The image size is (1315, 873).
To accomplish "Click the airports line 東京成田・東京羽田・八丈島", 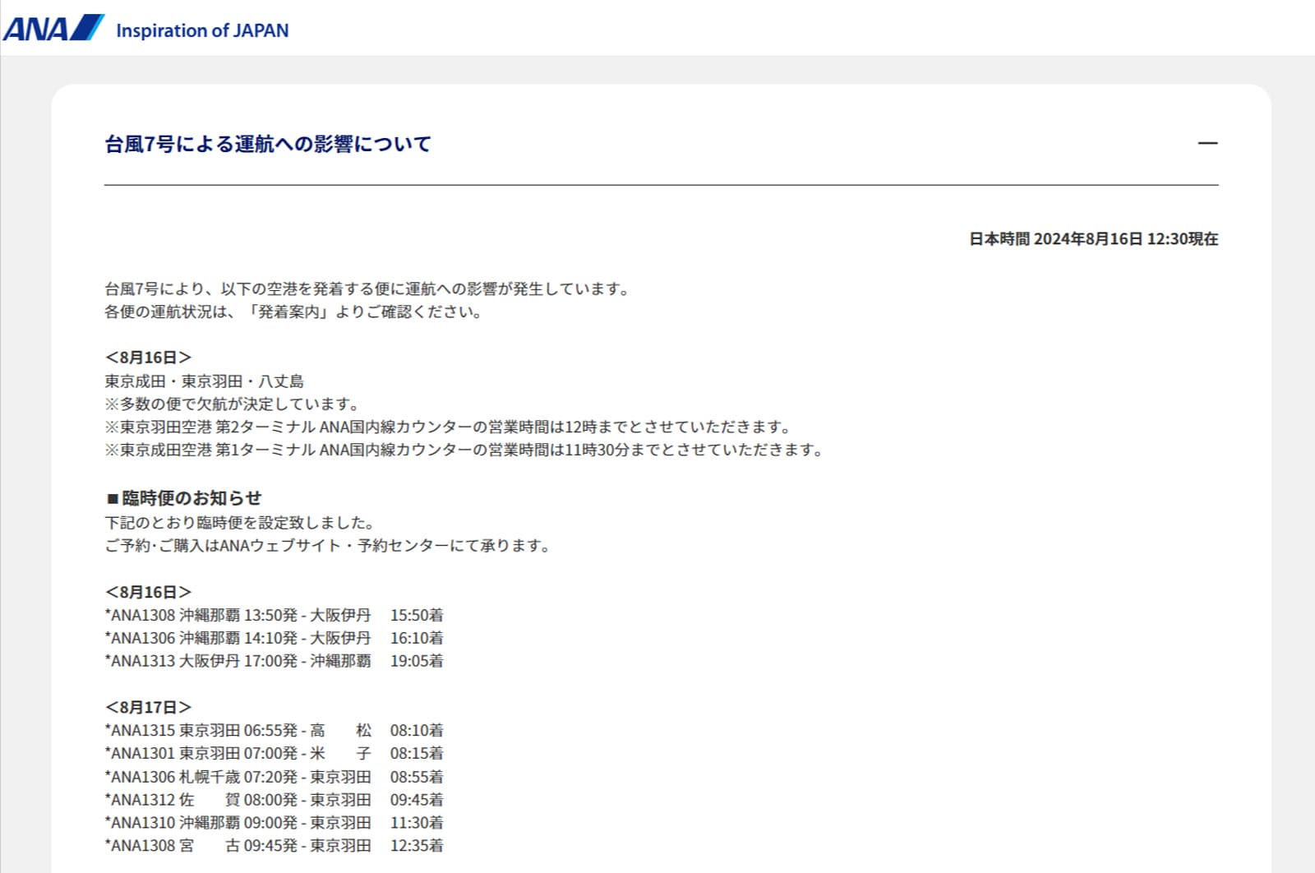I will (205, 381).
